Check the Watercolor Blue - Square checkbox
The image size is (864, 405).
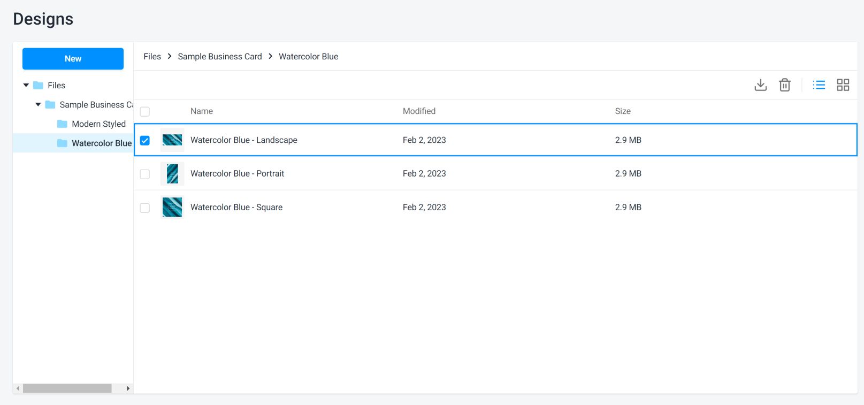145,208
